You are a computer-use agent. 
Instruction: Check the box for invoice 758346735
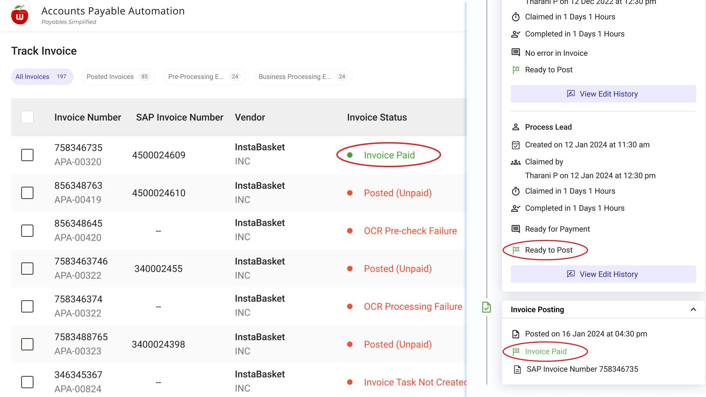(x=27, y=155)
